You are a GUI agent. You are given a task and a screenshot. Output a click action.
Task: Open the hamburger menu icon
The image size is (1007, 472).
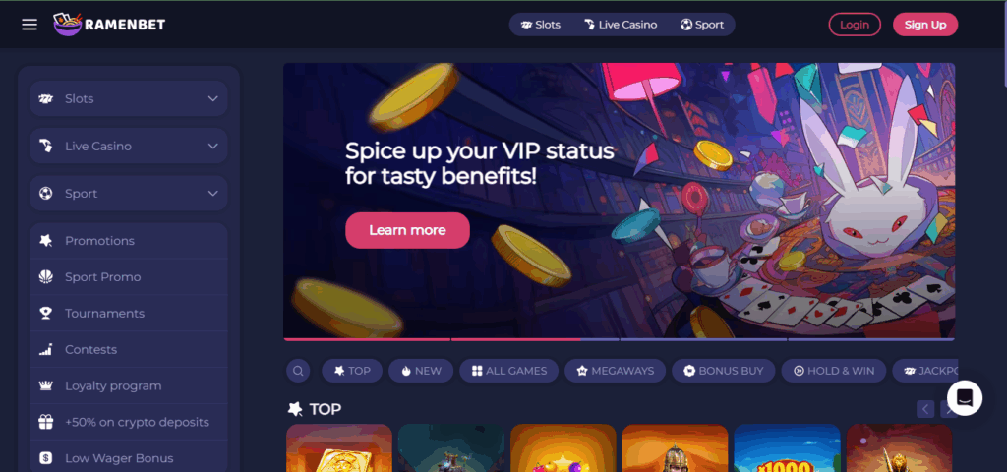tap(30, 25)
